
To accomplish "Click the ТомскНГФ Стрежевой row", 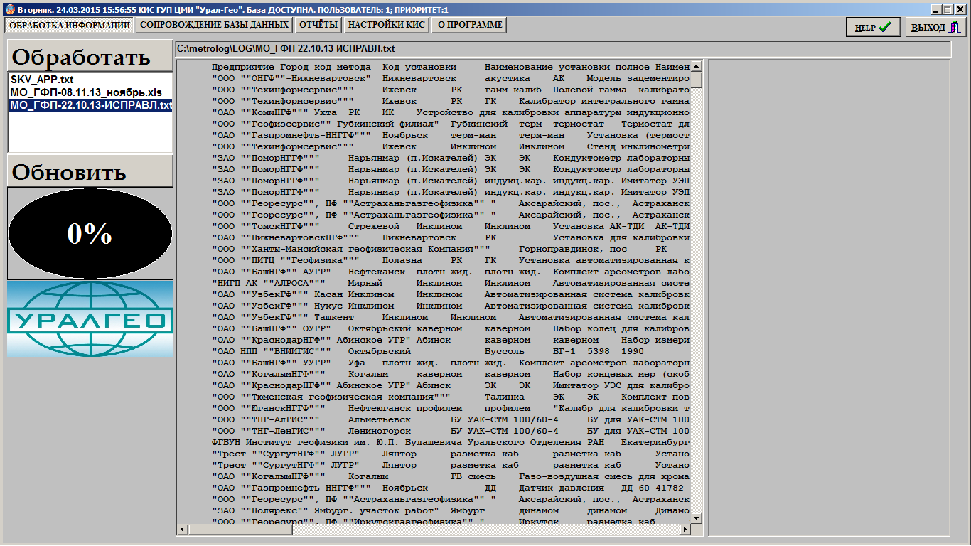I will point(451,226).
